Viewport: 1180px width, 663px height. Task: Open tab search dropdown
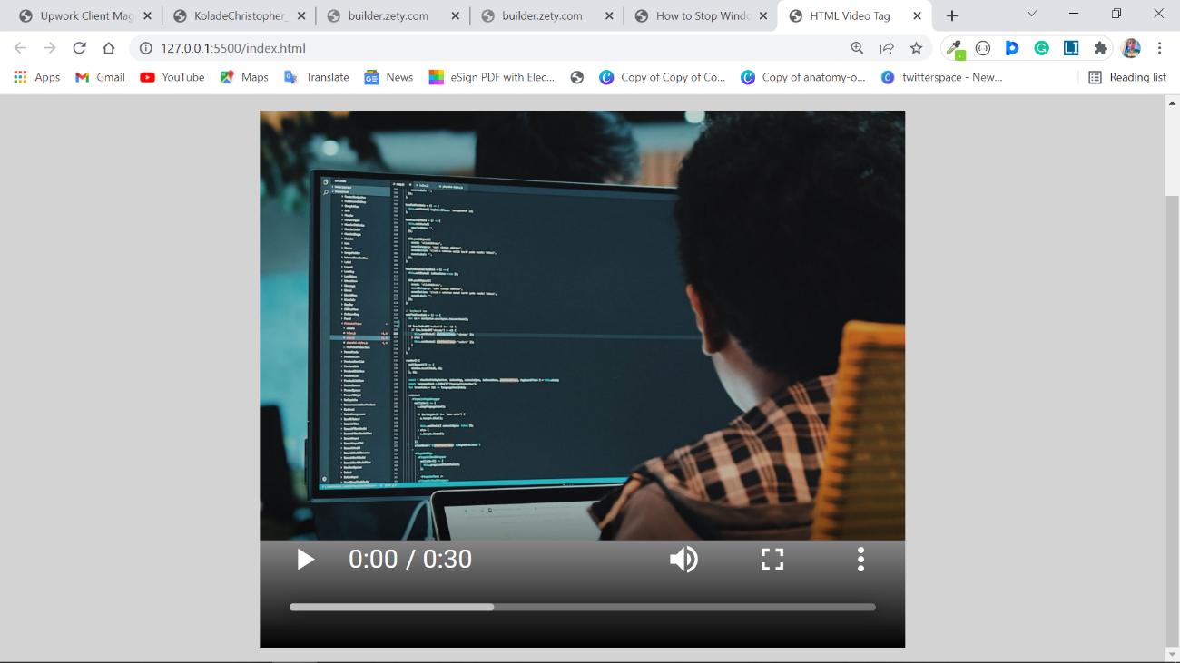[x=1031, y=15]
